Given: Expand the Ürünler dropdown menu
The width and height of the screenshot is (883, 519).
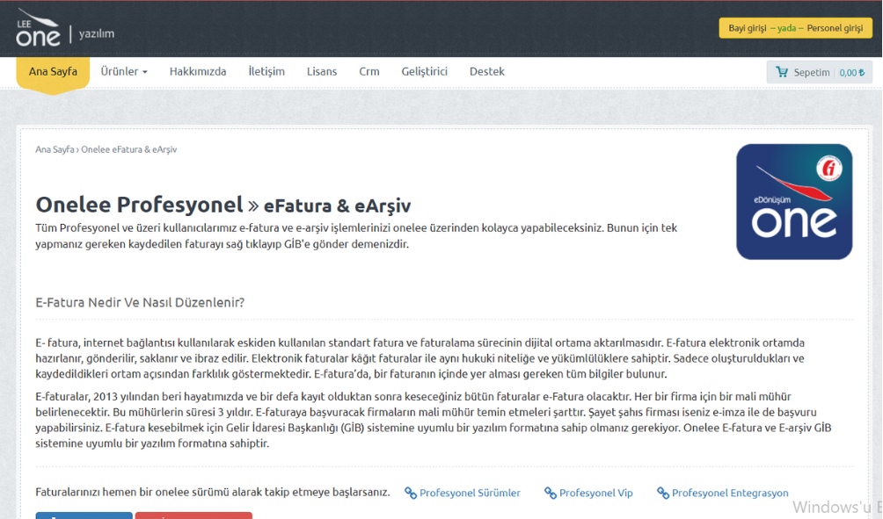Looking at the screenshot, I should coord(124,72).
